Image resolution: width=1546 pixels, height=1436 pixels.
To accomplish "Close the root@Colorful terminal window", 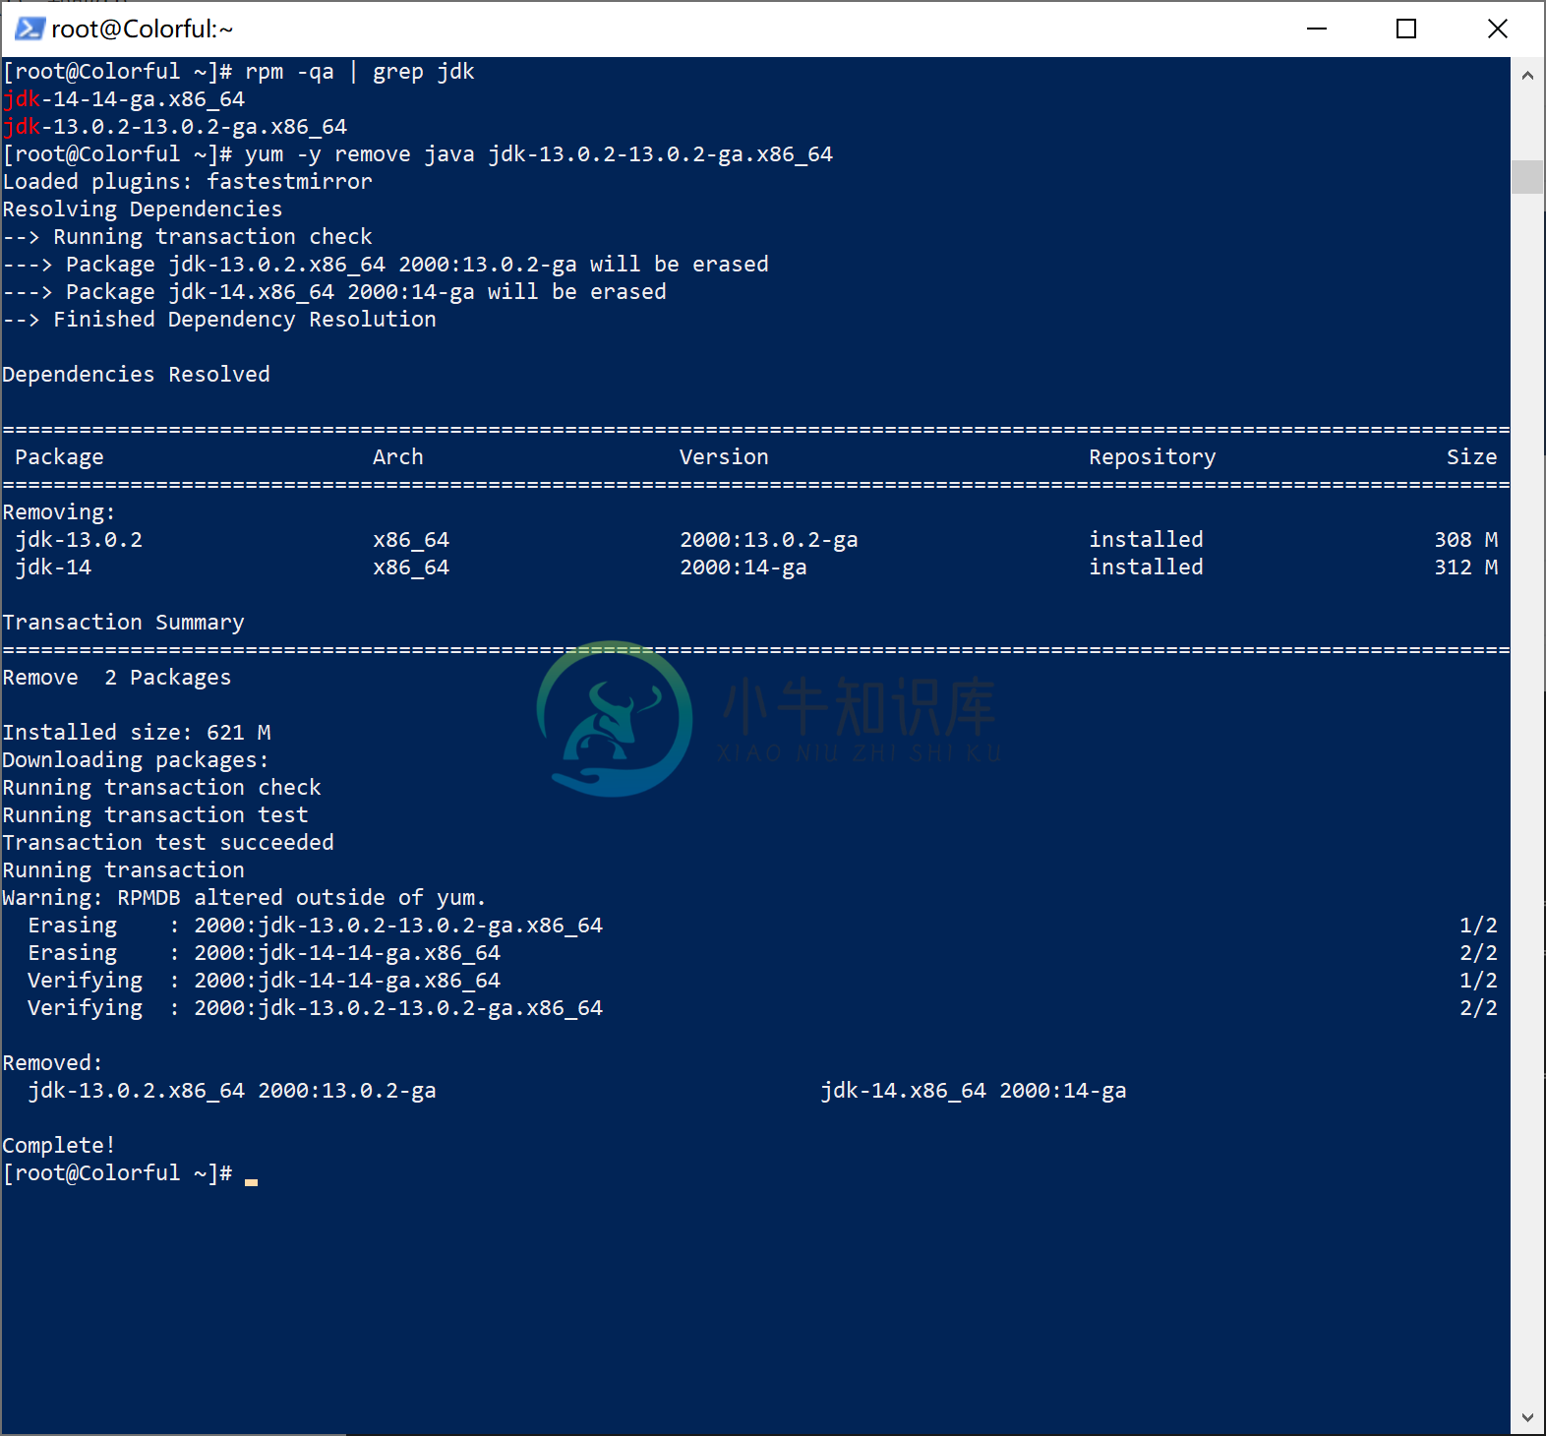I will 1497,29.
